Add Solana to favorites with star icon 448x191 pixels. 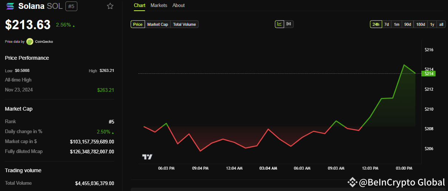(110, 6)
